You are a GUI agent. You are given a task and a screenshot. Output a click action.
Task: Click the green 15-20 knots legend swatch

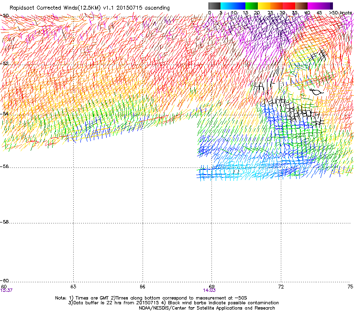click(x=252, y=6)
